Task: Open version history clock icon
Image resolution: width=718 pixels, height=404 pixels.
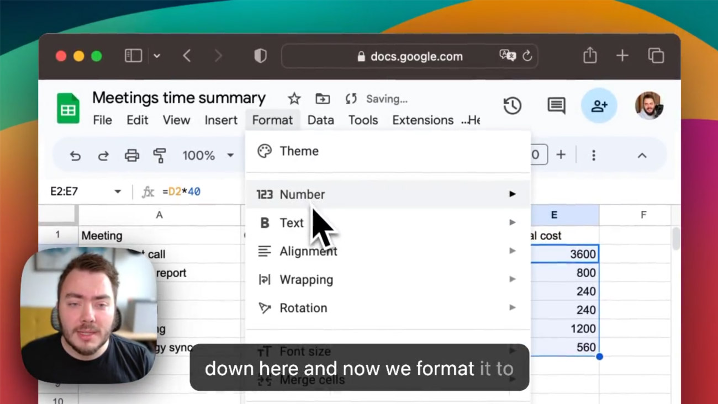Action: click(513, 105)
